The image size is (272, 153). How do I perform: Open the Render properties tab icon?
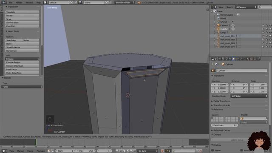pyautogui.click(x=219, y=59)
